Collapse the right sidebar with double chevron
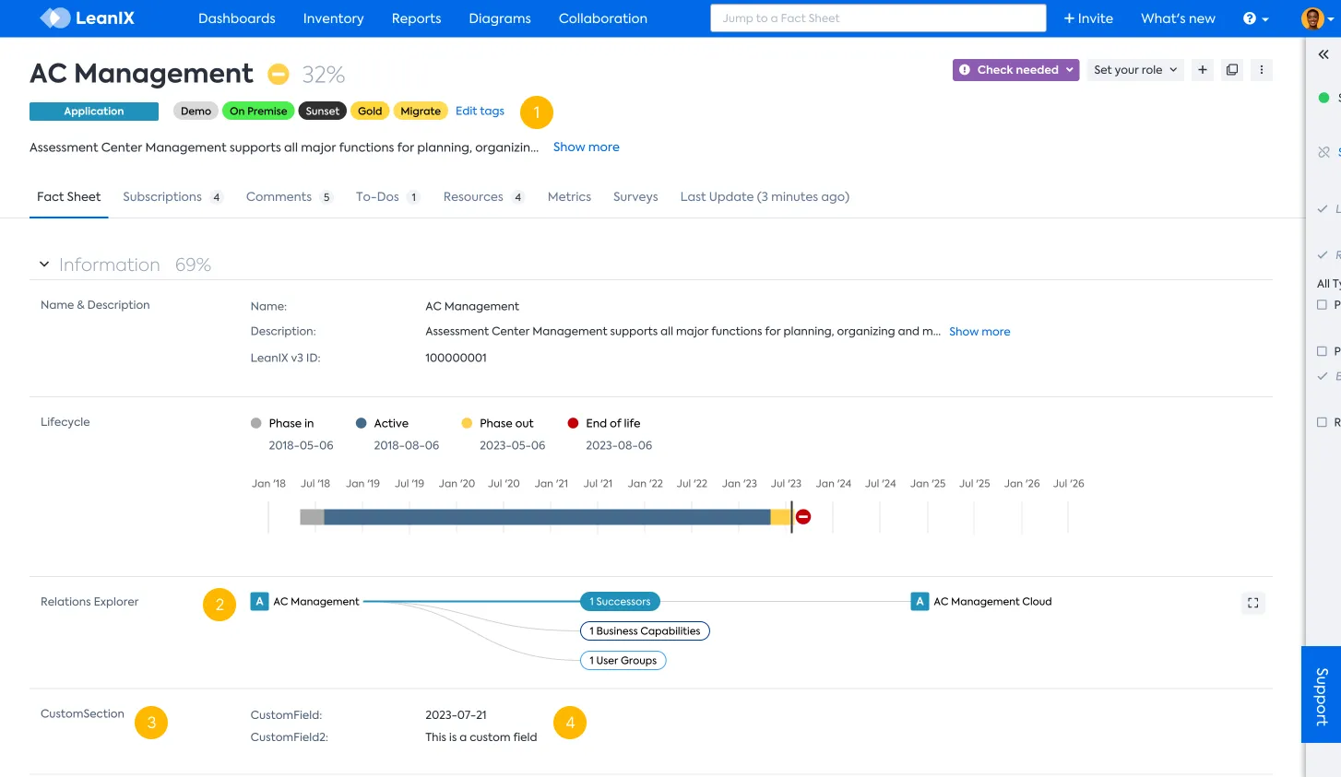This screenshot has width=1341, height=777. [x=1323, y=53]
